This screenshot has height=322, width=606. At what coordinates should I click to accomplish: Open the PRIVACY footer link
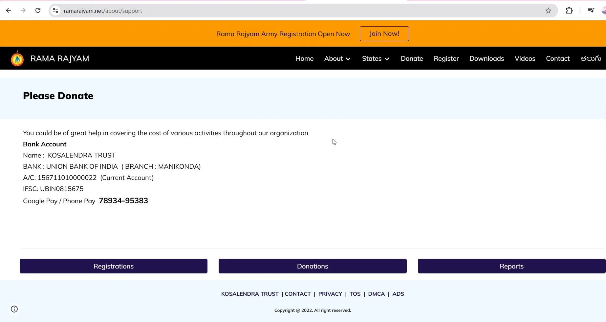[330, 294]
